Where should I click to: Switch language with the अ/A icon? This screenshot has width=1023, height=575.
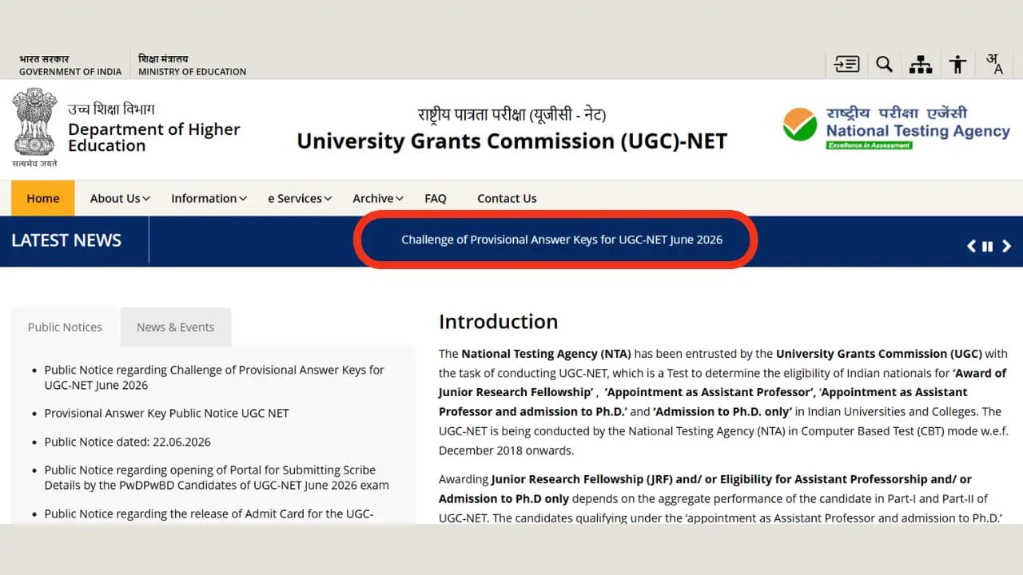[x=994, y=64]
